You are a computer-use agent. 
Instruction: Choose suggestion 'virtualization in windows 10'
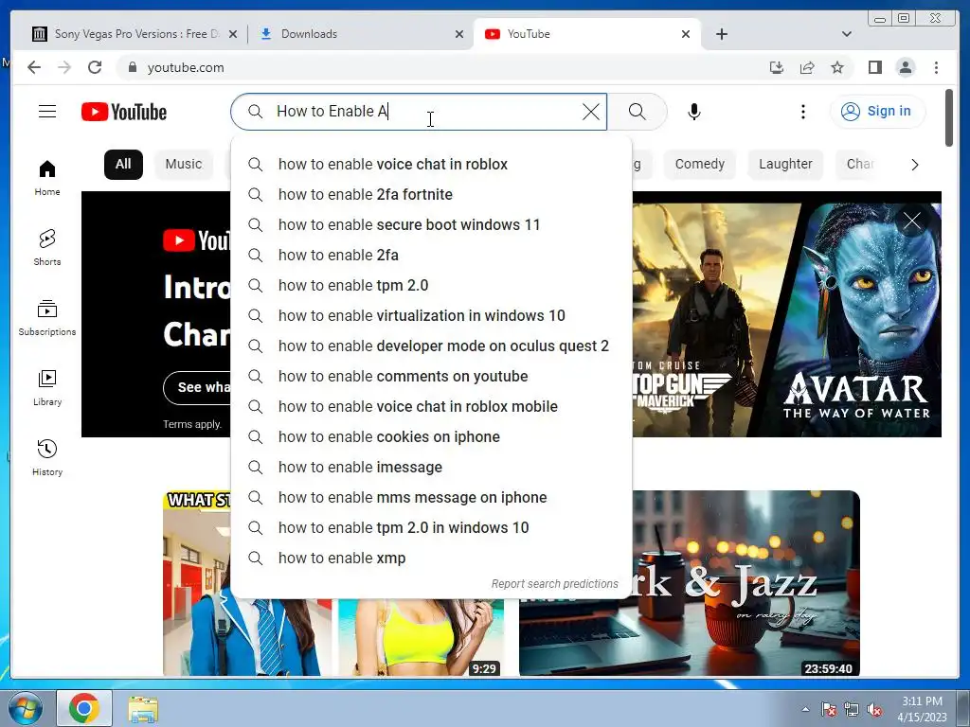tap(431, 316)
